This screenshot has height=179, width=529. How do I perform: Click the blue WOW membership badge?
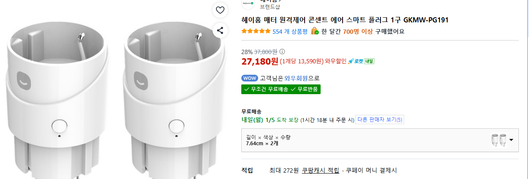(x=249, y=78)
